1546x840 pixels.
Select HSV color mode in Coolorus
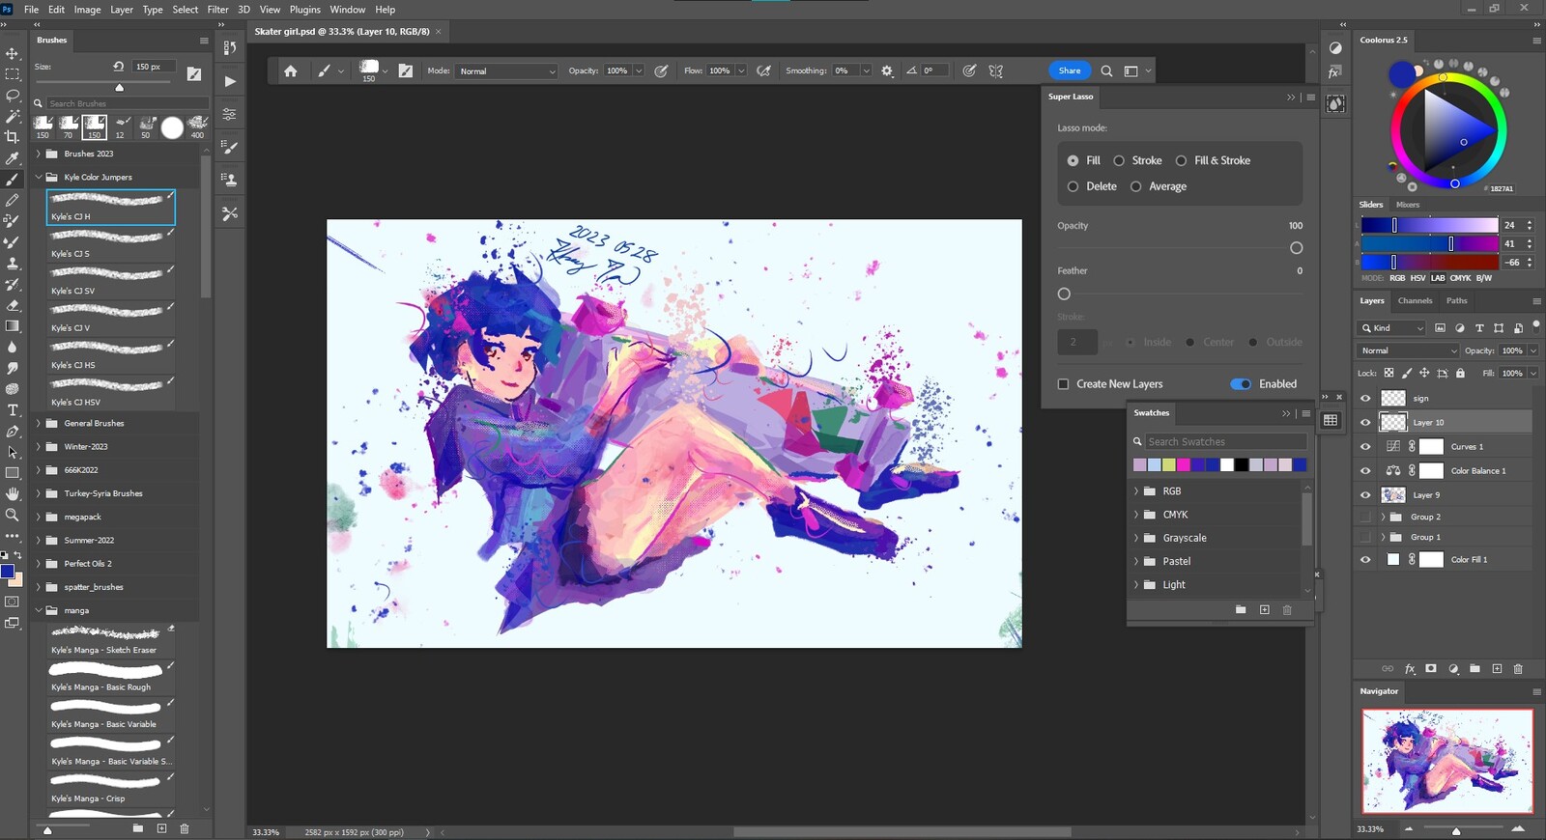[x=1417, y=278]
